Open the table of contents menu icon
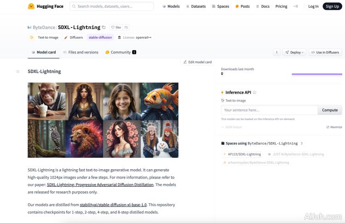Viewport: 345px width, 223px height. click(18, 71)
